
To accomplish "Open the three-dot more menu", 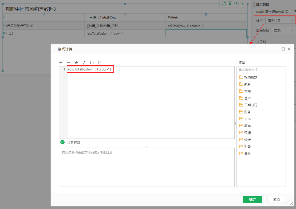I will click(243, 3).
